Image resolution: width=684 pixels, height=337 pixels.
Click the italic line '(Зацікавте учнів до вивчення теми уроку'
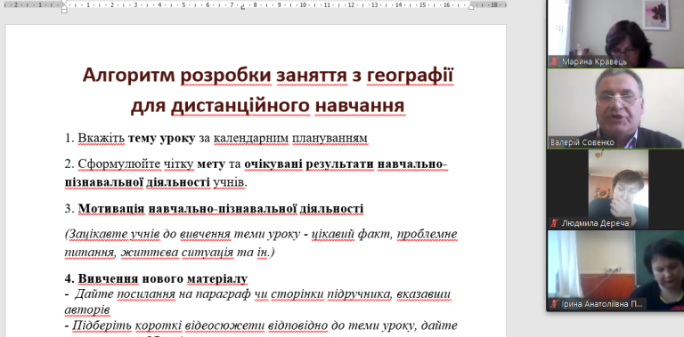pyautogui.click(x=261, y=234)
